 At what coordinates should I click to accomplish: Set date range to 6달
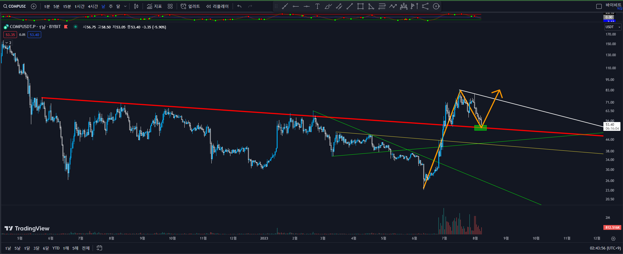point(46,248)
